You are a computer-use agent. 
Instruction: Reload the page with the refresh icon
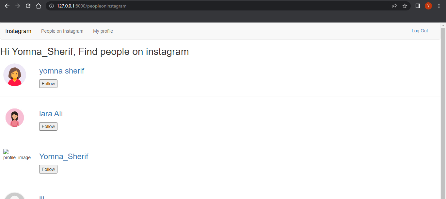tap(28, 6)
